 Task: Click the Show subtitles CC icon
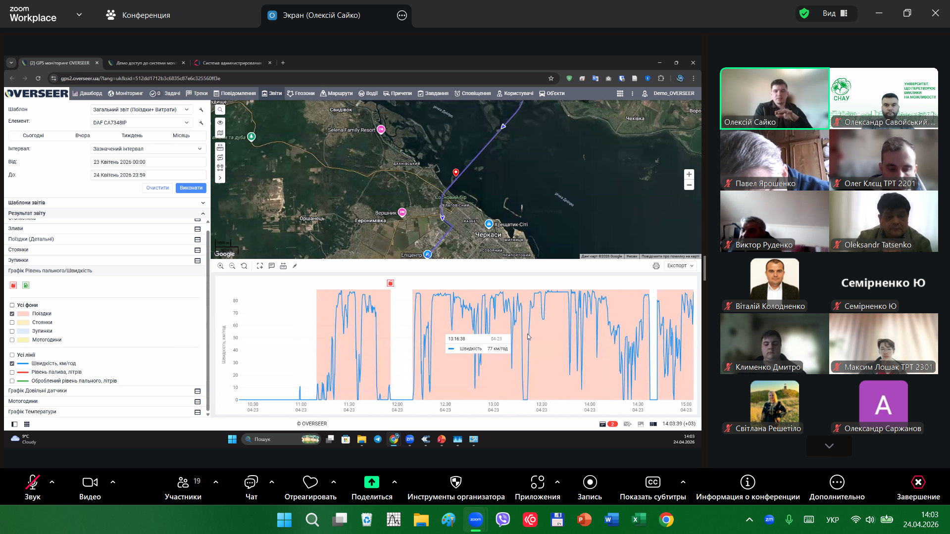652,483
